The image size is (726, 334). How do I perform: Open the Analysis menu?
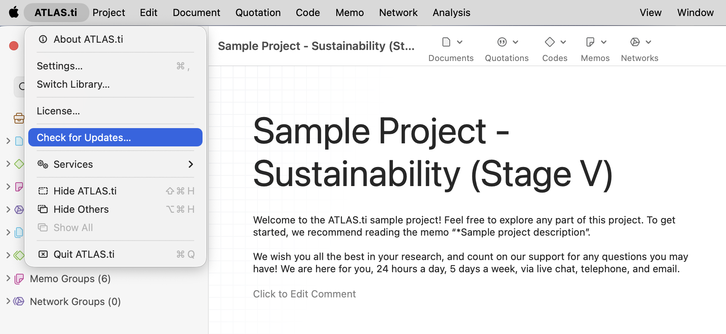pyautogui.click(x=451, y=13)
